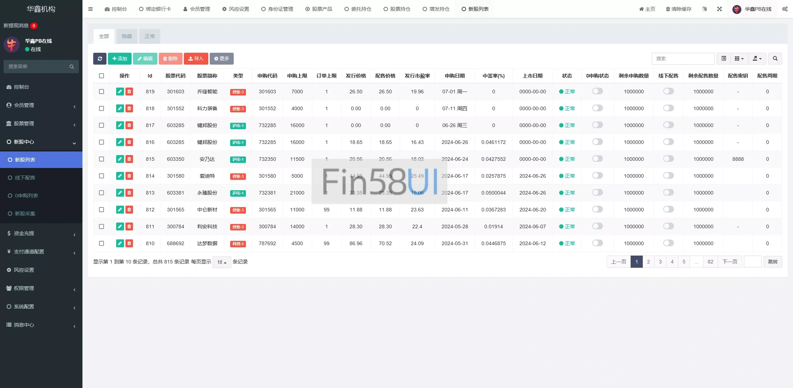
Task: Click red trash icon for row 815
Action: click(x=129, y=159)
